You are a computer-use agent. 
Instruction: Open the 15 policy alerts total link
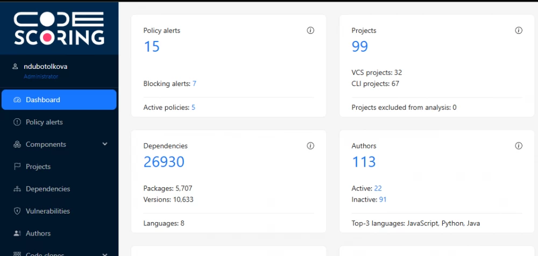152,47
